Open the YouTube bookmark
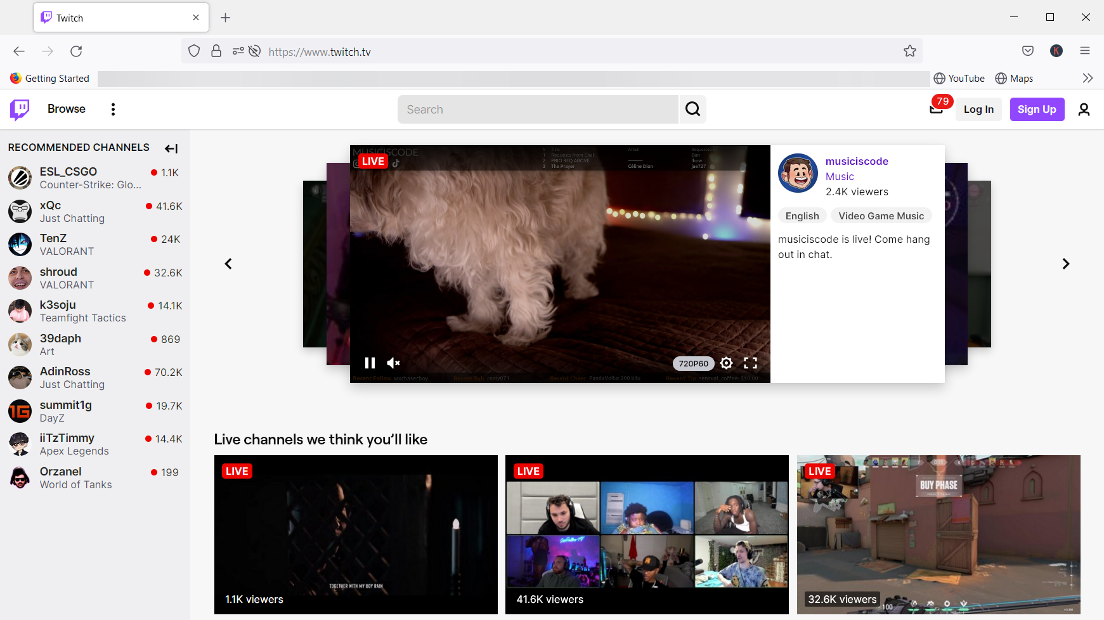 coord(959,79)
